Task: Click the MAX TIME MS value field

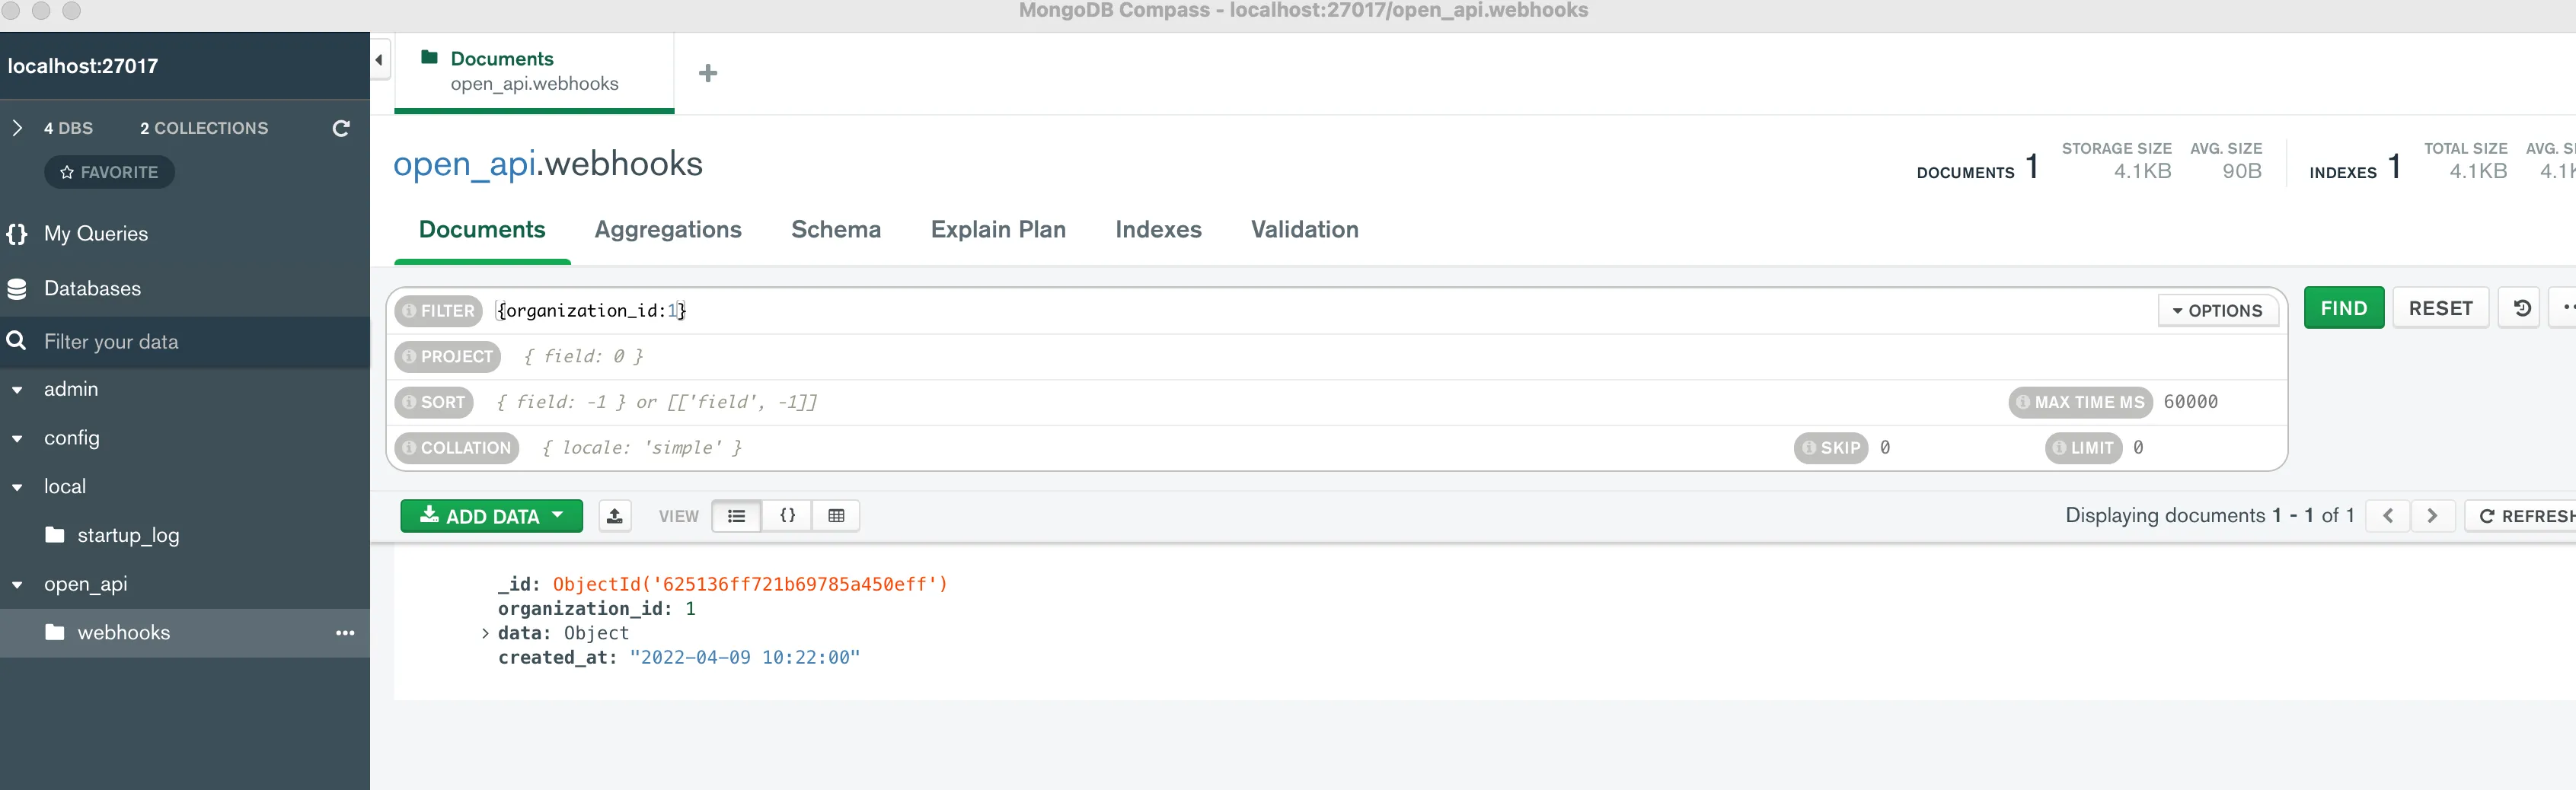Action: click(2218, 402)
